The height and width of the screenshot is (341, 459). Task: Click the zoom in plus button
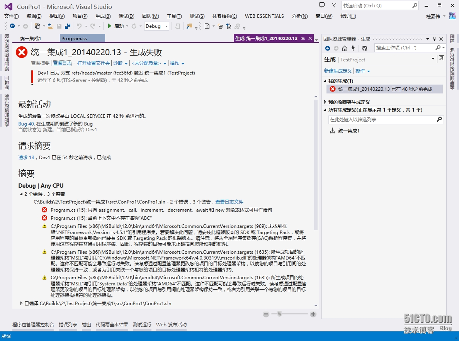point(313,314)
